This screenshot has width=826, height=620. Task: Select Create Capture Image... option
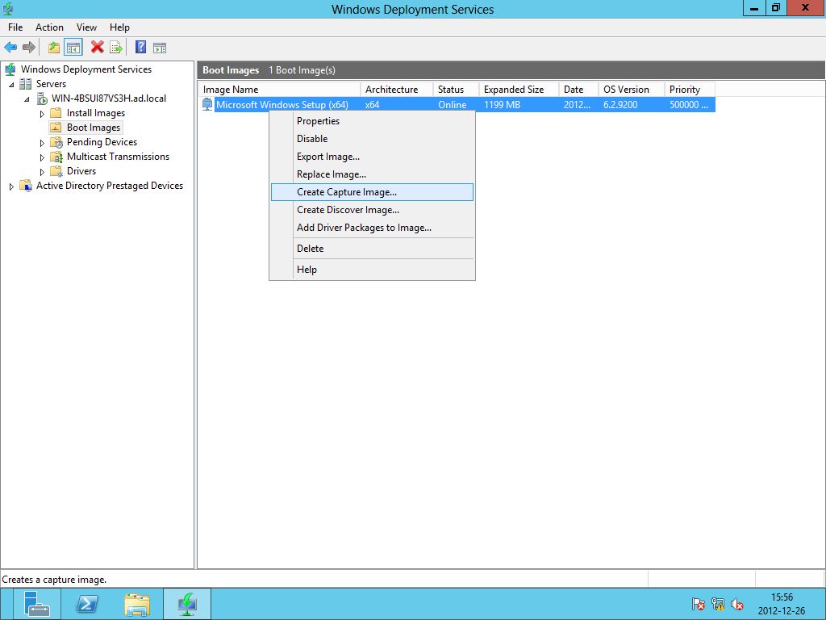point(372,192)
